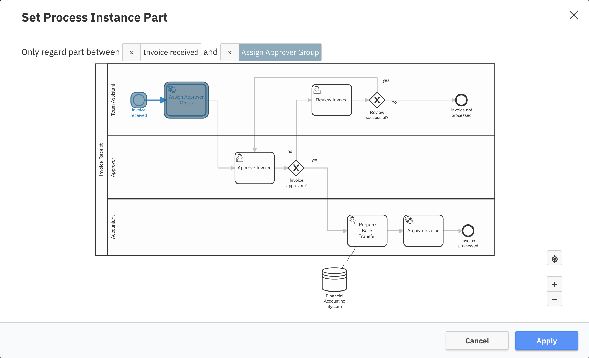Select the Prepare Bank Transfer task
The width and height of the screenshot is (589, 358).
[x=367, y=230]
